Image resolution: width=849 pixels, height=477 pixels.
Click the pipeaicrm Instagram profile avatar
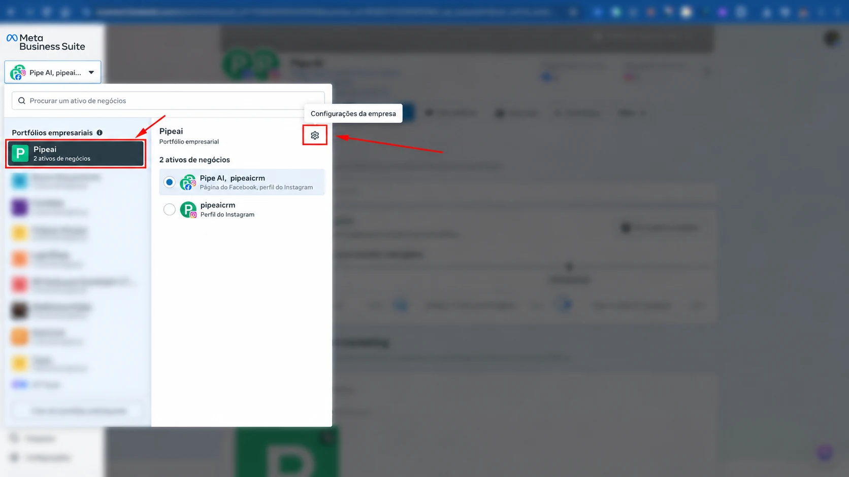(188, 209)
